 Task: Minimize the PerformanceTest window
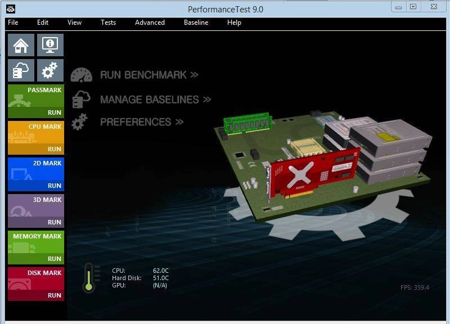(x=399, y=7)
